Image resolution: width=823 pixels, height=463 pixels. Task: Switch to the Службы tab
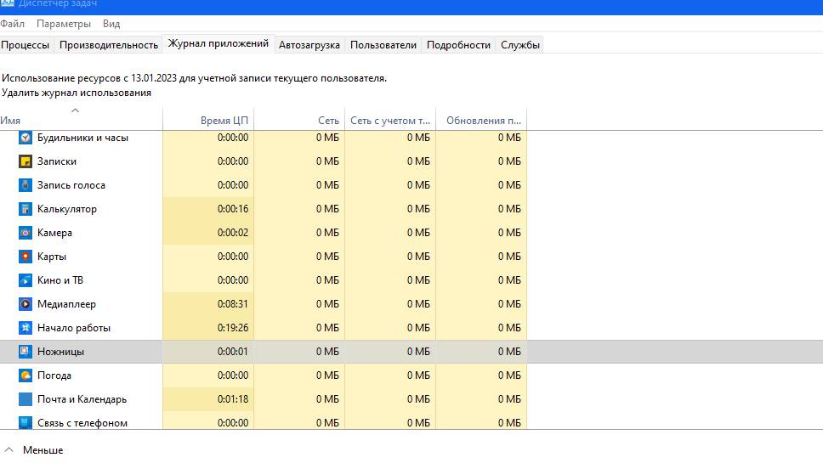click(x=520, y=45)
